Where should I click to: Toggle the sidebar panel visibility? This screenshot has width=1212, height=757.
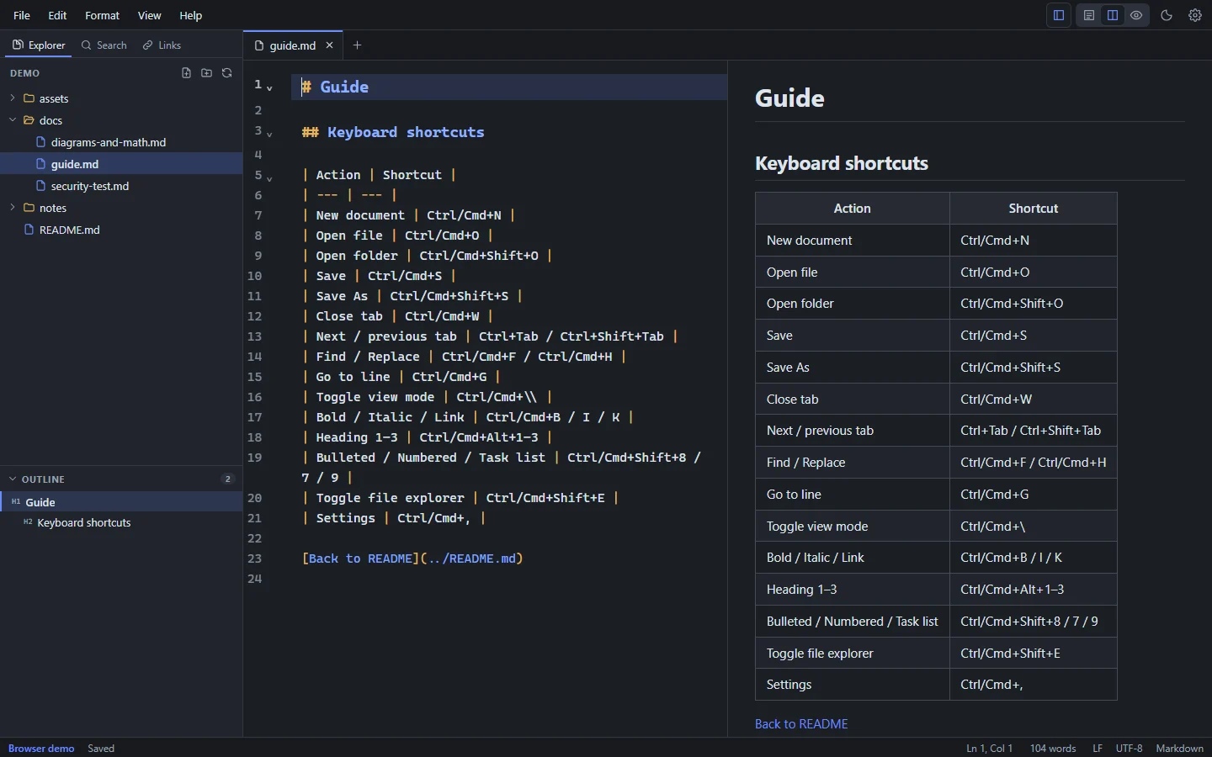click(1059, 15)
